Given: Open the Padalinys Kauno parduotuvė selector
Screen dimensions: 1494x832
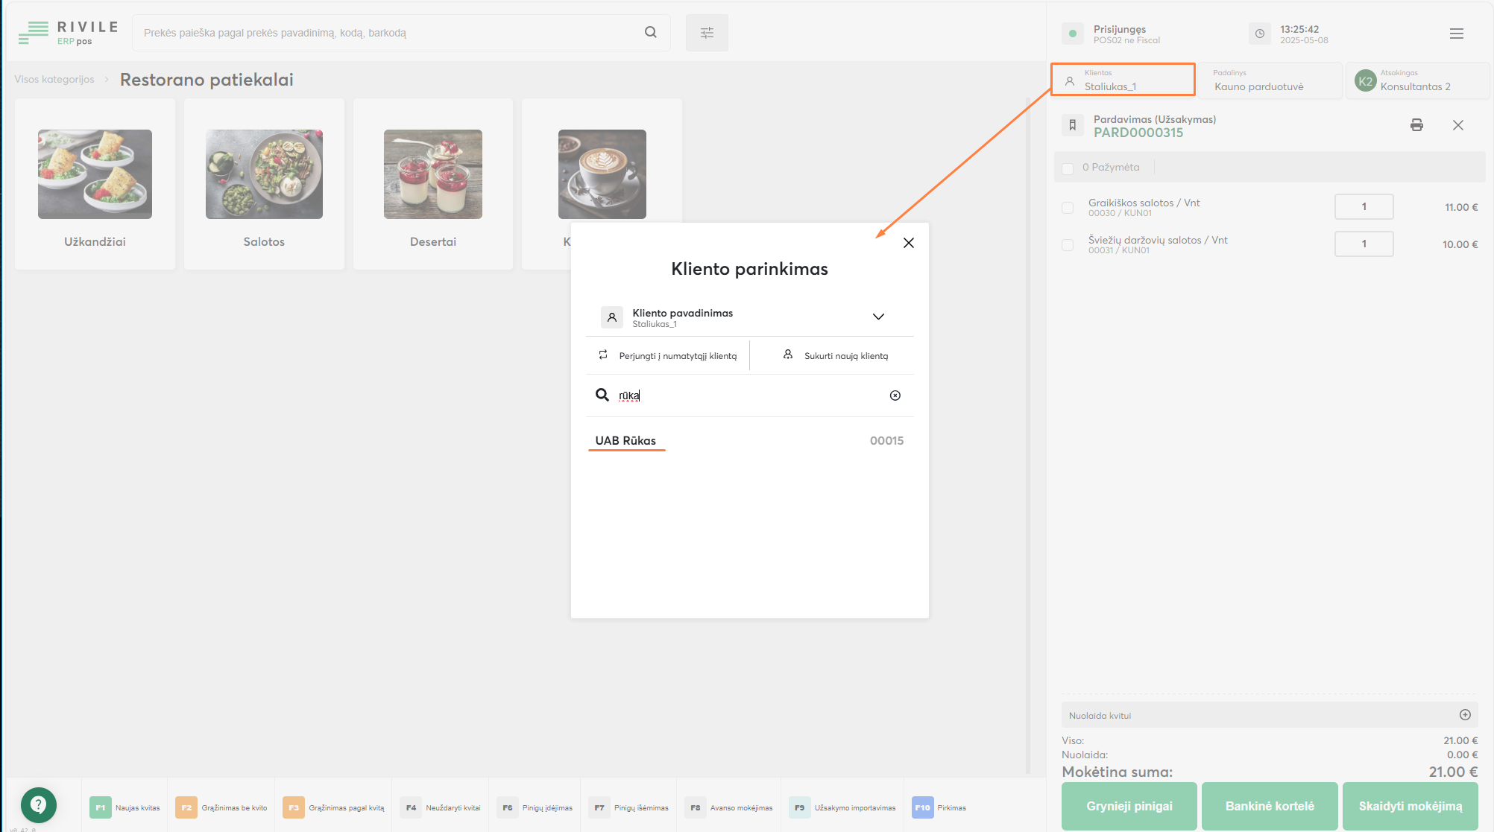Looking at the screenshot, I should click(1270, 80).
